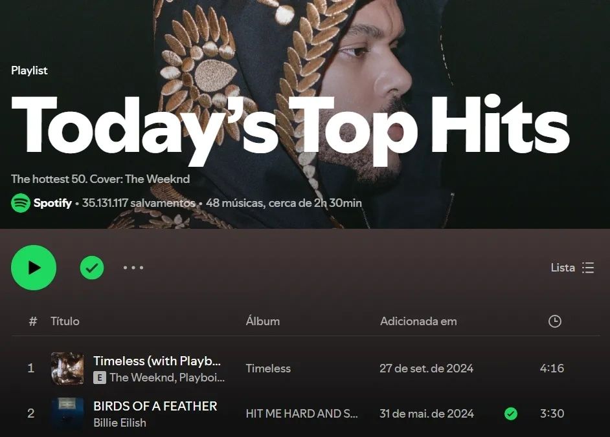Viewport: 610px width, 437px height.
Task: Click the list view lines icon
Action: 588,268
